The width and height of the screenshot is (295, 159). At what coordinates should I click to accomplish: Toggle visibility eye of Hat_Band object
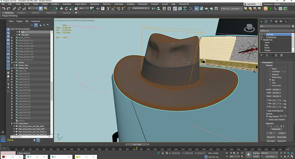click(17, 35)
